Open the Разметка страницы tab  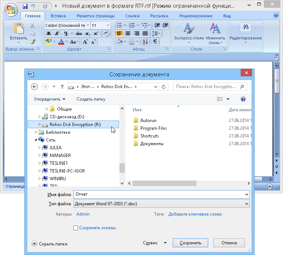(95, 16)
